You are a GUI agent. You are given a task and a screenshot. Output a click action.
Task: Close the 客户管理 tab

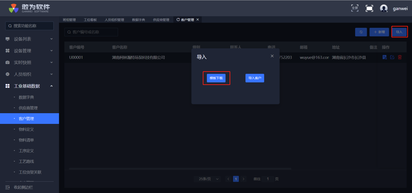[x=198, y=20]
